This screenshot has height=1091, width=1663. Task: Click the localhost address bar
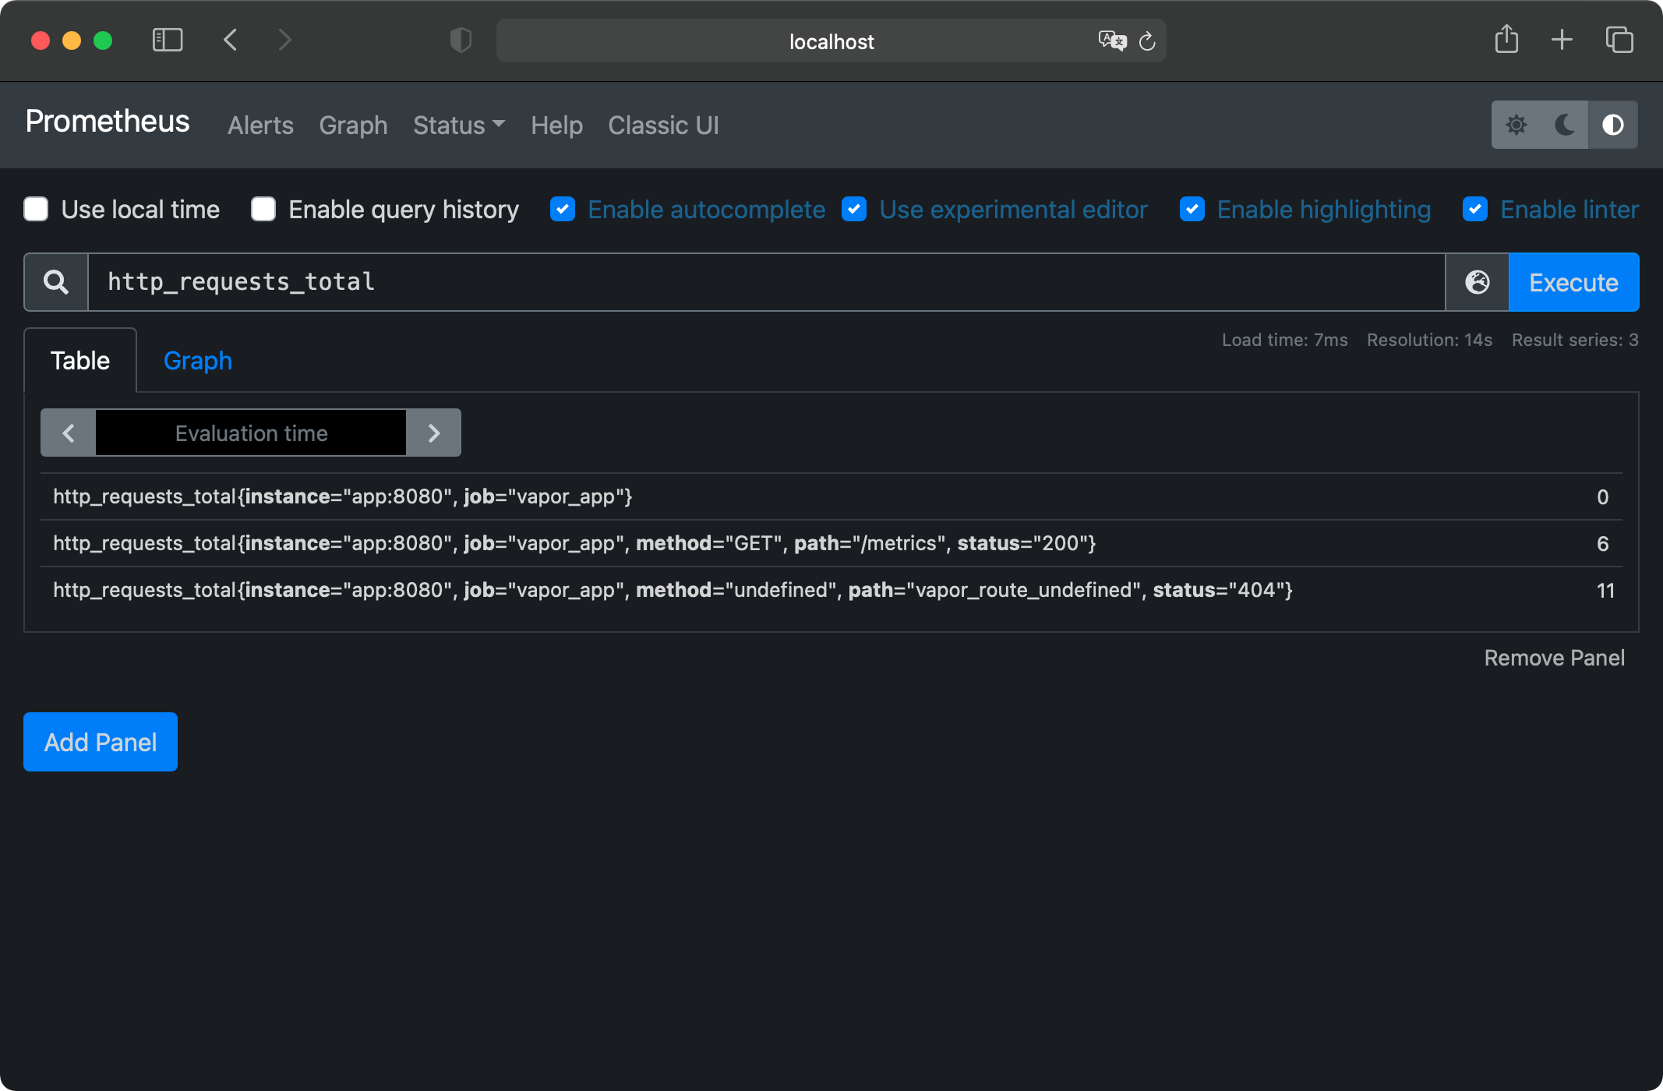pyautogui.click(x=831, y=41)
